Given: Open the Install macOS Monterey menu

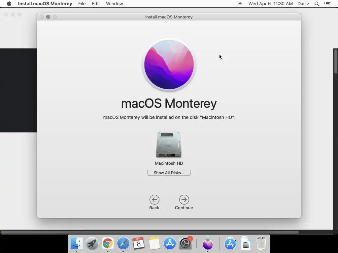Looking at the screenshot, I should tap(45, 4).
